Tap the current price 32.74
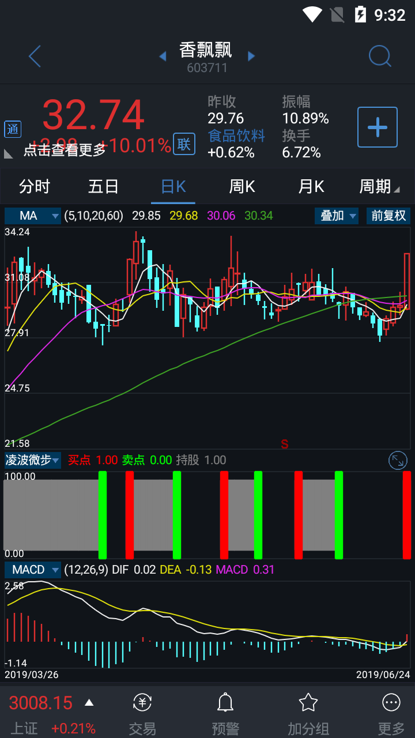This screenshot has width=415, height=738. point(93,115)
